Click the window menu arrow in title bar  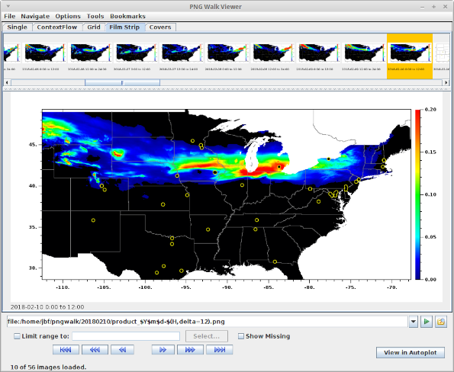click(8, 6)
